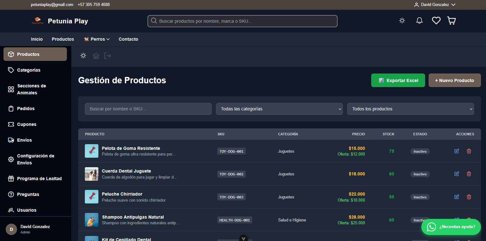This screenshot has height=241, width=486.
Task: Go to Cupones in the sidebar
Action: (x=26, y=124)
